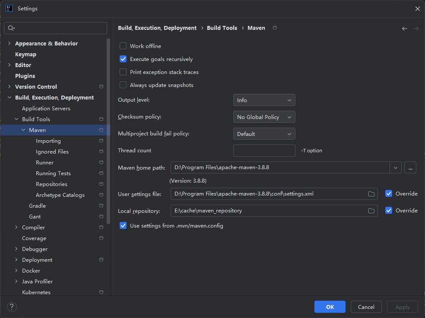Select Importing under Maven

coord(48,141)
